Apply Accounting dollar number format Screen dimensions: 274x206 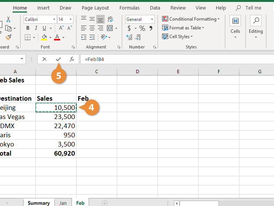[x=129, y=28]
